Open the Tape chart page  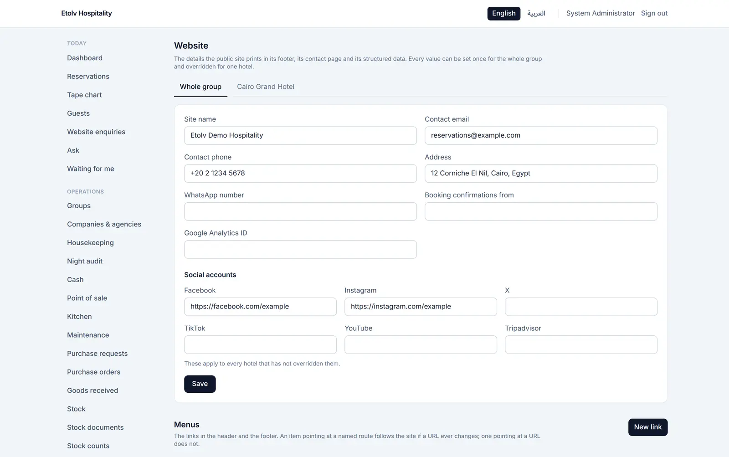tap(84, 95)
